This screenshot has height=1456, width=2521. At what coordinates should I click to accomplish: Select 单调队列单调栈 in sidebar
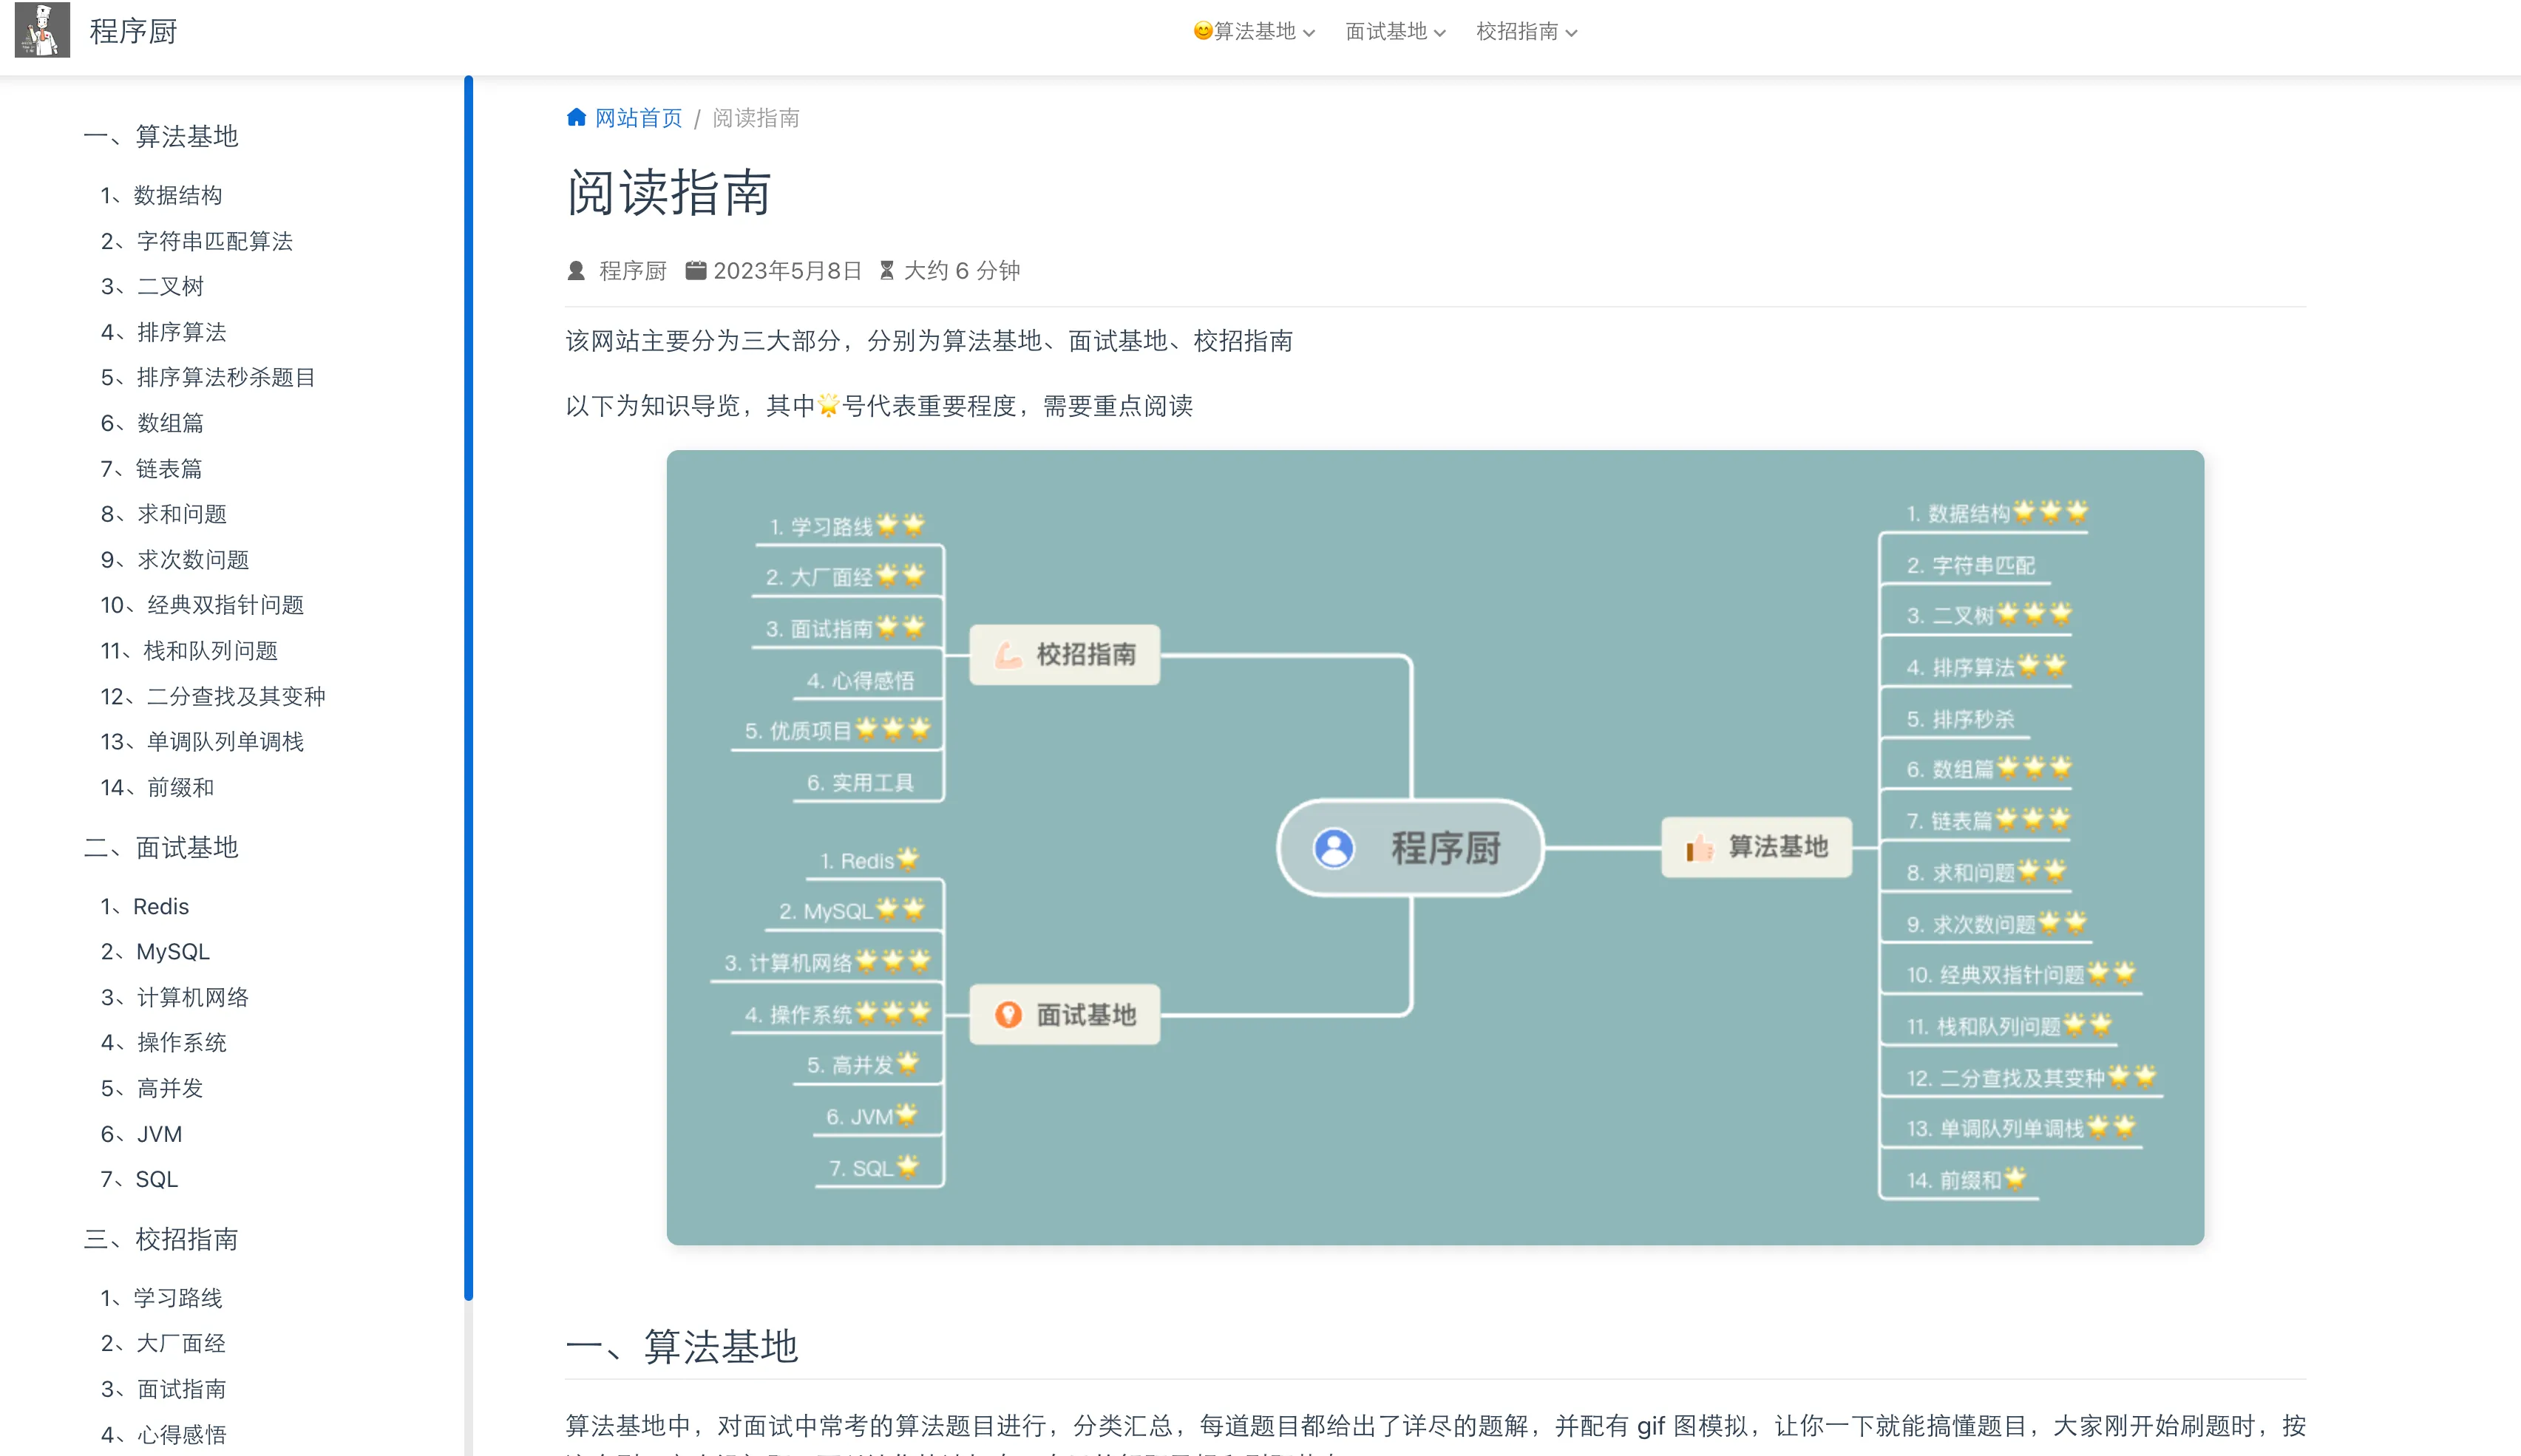click(x=203, y=741)
